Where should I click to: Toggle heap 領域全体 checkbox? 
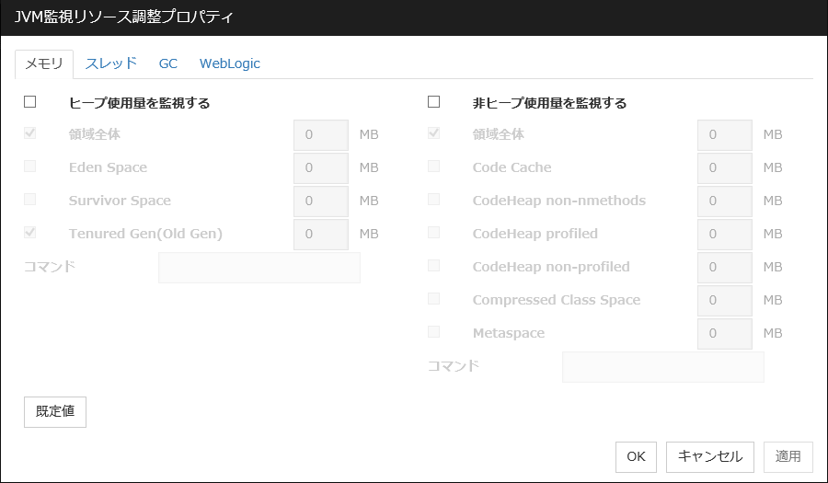click(30, 133)
